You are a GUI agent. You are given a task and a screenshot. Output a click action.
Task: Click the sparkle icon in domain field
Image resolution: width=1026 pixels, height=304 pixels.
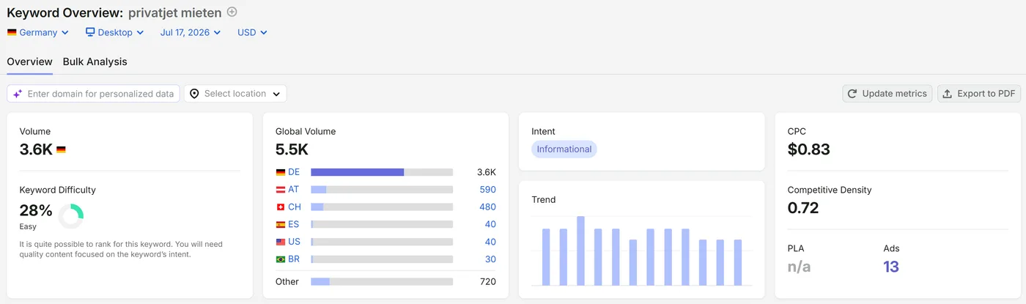(18, 94)
